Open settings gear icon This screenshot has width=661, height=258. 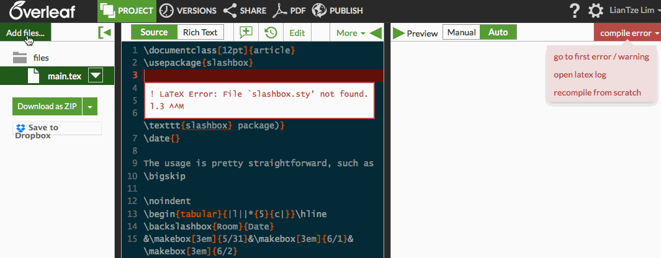pos(595,11)
